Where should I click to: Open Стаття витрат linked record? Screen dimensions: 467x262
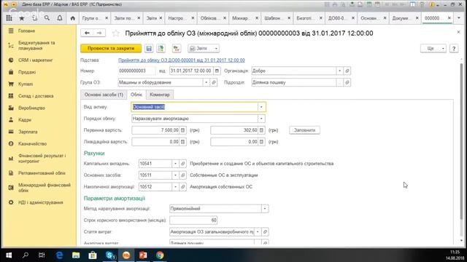(265, 231)
